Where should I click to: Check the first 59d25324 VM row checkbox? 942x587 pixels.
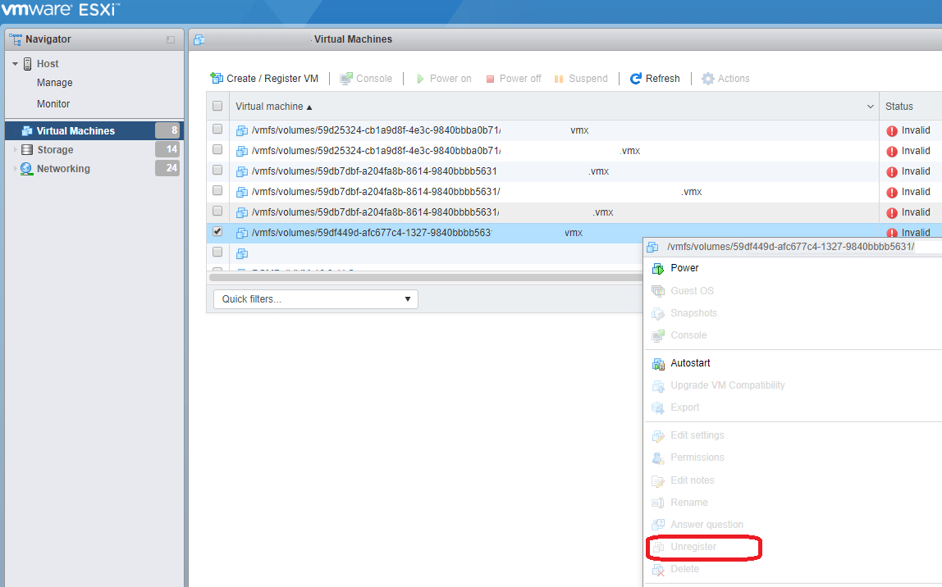pyautogui.click(x=217, y=129)
